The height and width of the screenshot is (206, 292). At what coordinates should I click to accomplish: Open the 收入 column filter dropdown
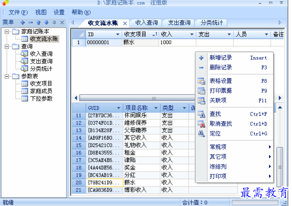192,34
